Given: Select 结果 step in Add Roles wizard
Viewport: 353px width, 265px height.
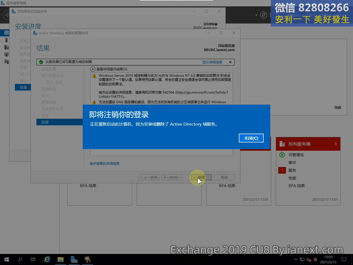Looking at the screenshot, I should [x=23, y=88].
